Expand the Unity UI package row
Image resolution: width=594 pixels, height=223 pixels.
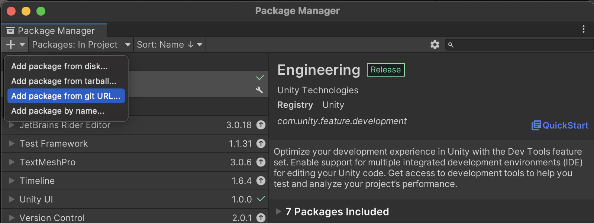coord(12,199)
